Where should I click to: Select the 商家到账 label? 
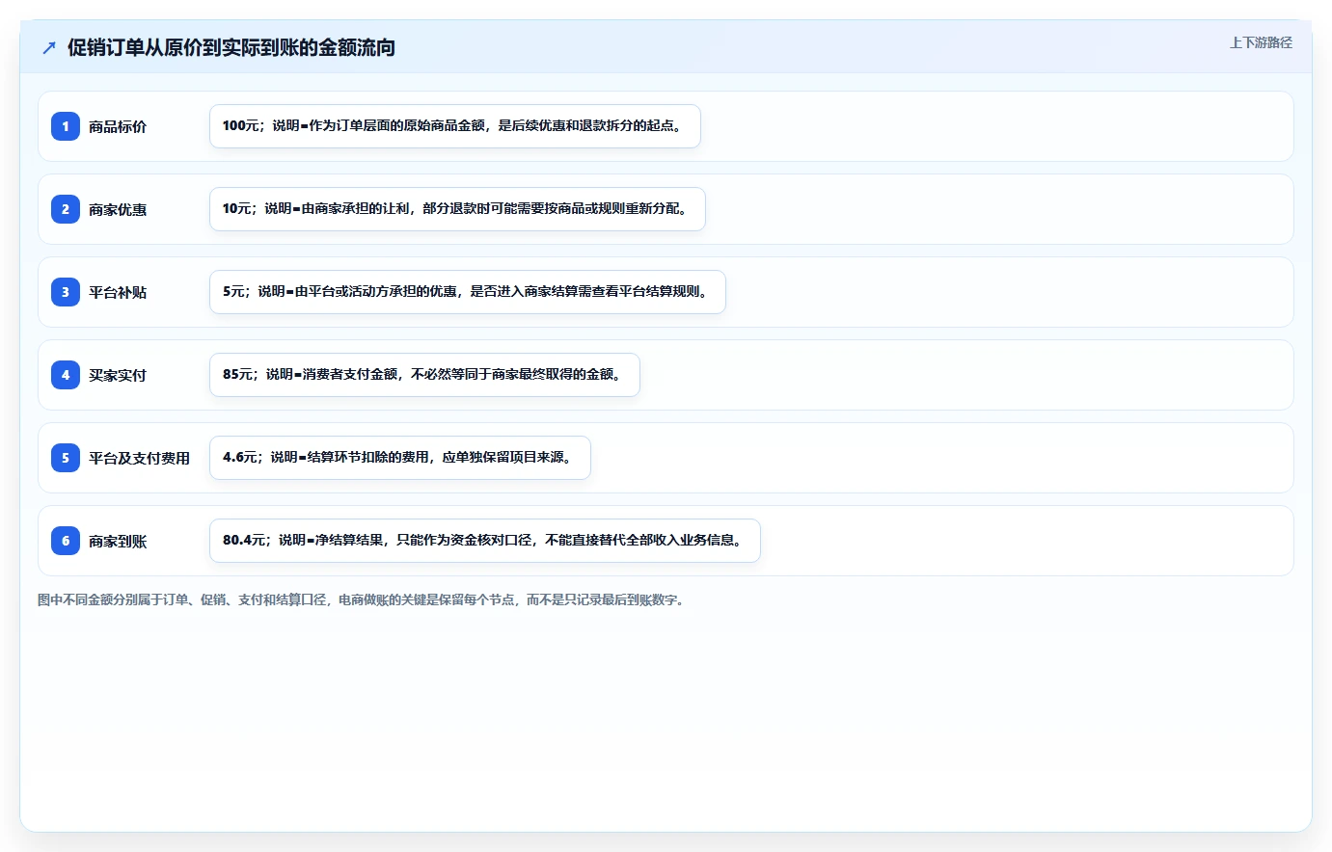(x=118, y=541)
